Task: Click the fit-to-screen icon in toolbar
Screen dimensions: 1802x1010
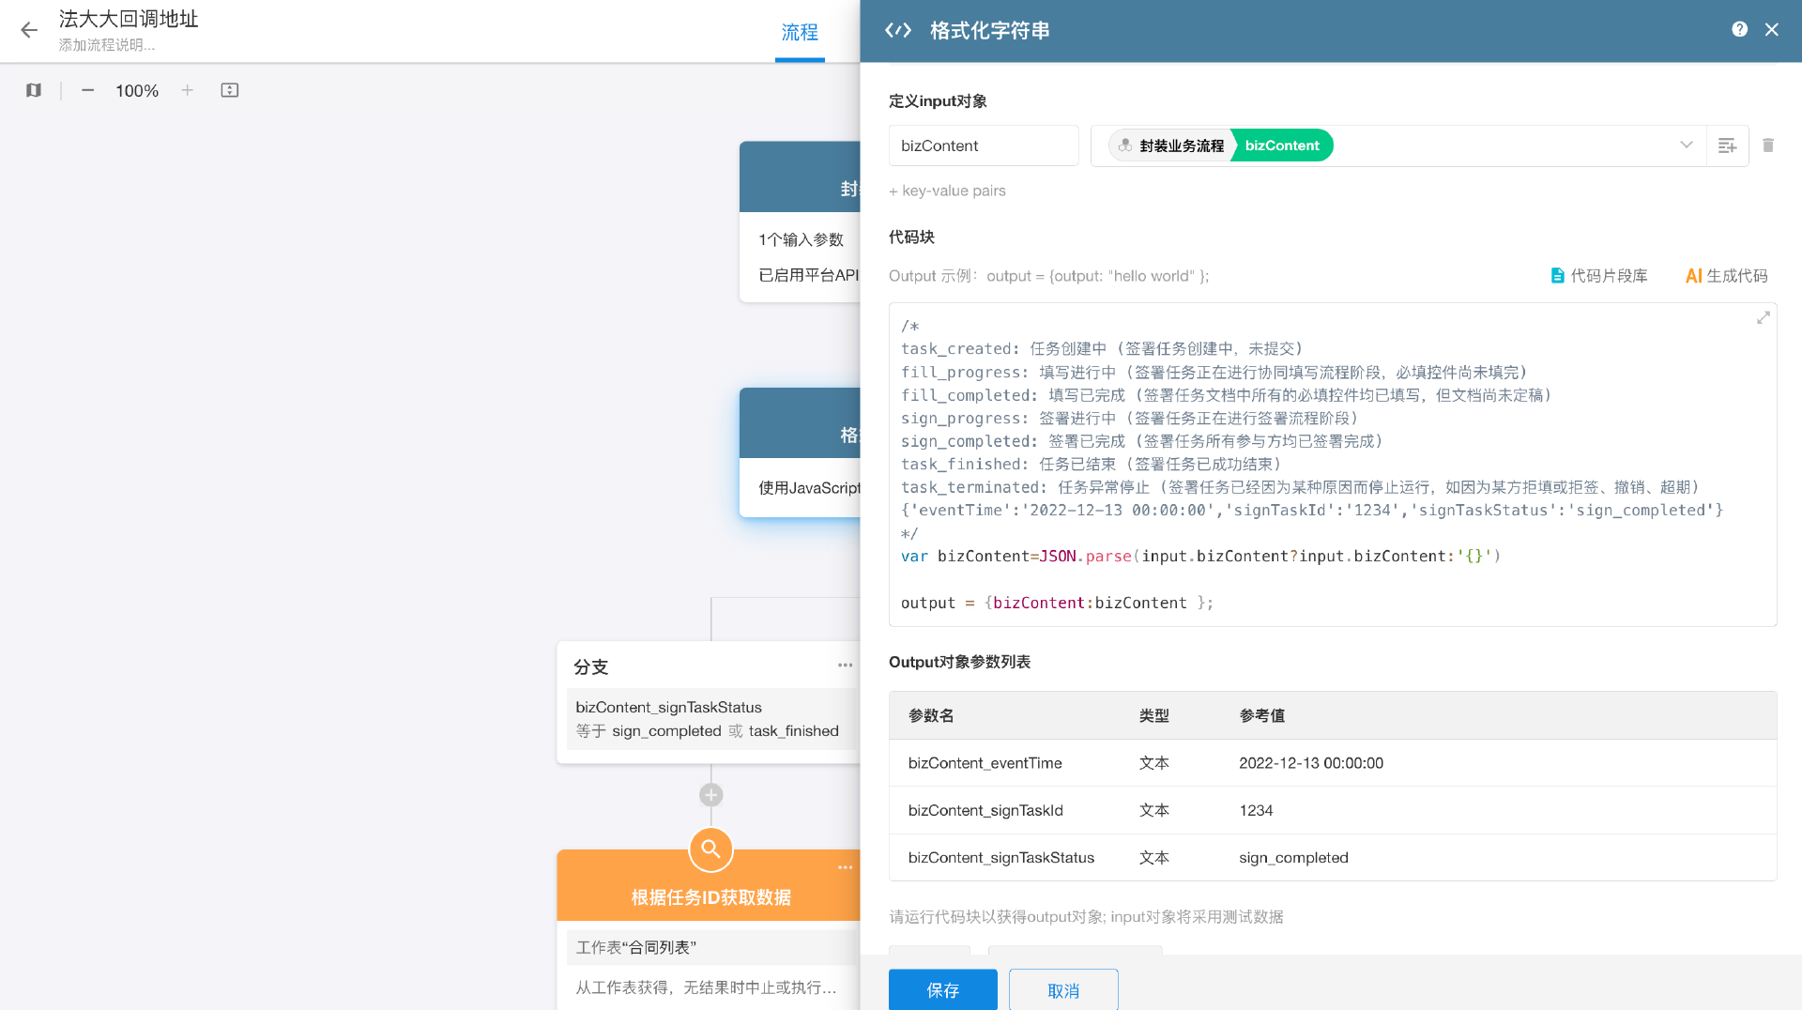Action: [x=230, y=90]
